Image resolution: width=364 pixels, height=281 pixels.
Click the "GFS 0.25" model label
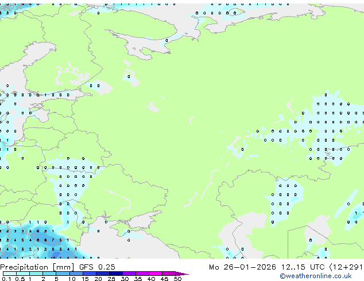click(97, 267)
